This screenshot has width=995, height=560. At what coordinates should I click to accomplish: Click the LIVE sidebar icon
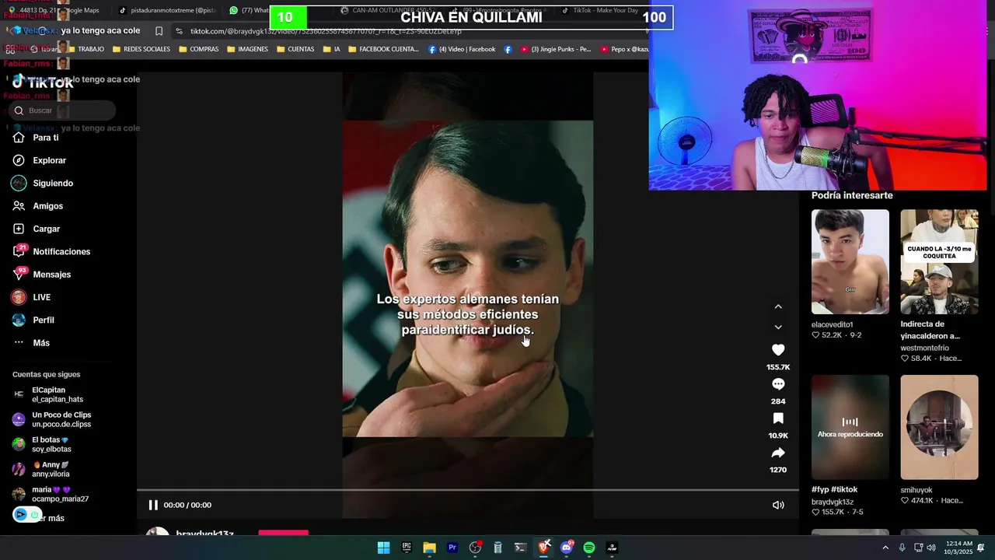[19, 297]
